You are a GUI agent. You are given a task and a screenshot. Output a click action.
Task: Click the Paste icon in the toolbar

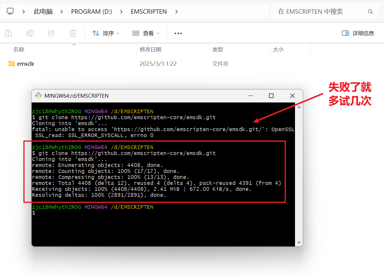(x=8, y=33)
